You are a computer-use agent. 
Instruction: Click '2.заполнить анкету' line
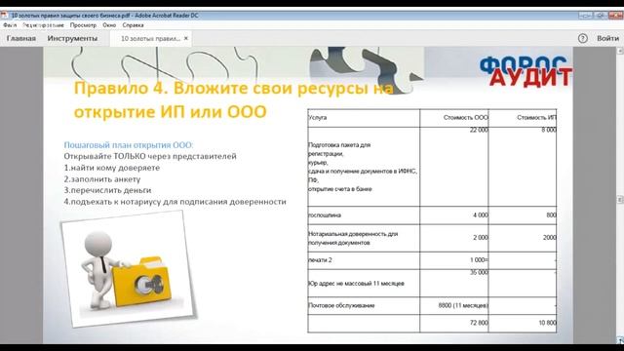[x=102, y=179]
